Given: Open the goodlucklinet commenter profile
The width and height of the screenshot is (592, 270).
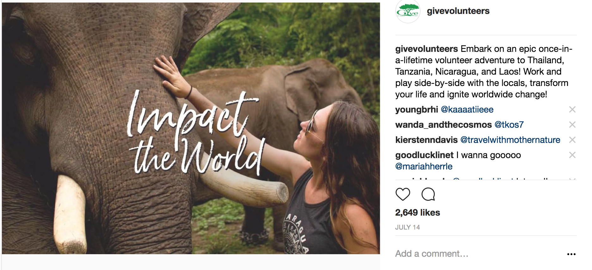Looking at the screenshot, I should click(424, 155).
